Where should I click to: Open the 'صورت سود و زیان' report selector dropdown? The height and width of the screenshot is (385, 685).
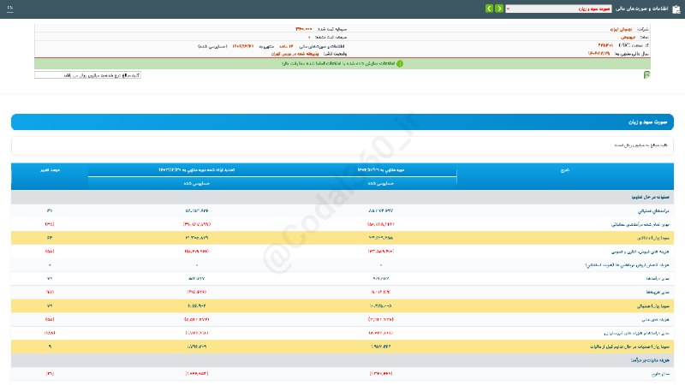pos(558,9)
